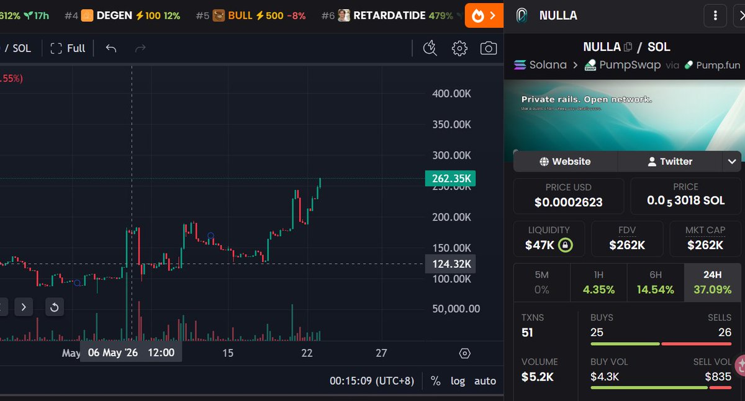Click the LIQUIDITY $47K box
Screen dimensions: 745x401
coord(549,239)
